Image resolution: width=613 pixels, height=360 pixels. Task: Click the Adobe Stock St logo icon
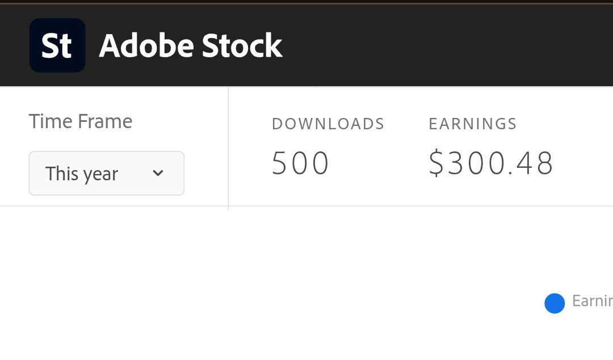57,45
